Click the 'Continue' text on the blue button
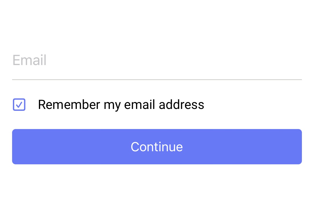Screen dimensions: 314x197 point(157,147)
